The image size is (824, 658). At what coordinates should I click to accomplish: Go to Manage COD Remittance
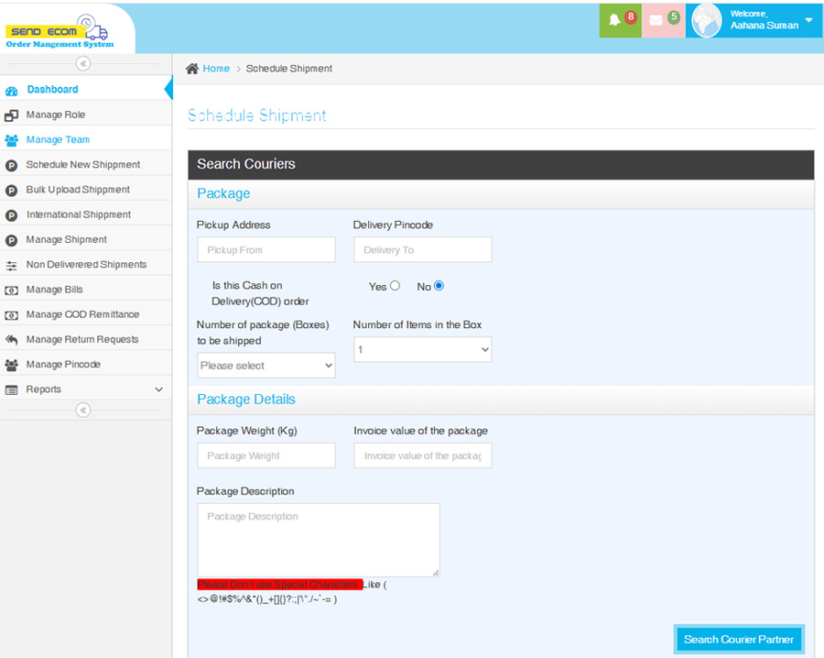[x=82, y=314]
